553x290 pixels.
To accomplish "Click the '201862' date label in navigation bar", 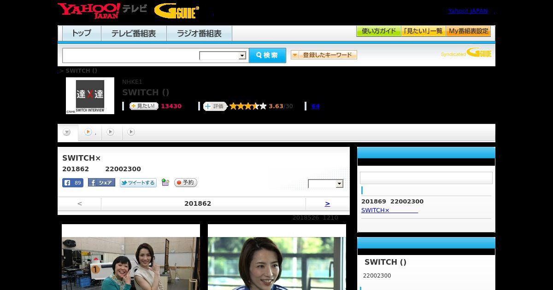I will point(198,203).
